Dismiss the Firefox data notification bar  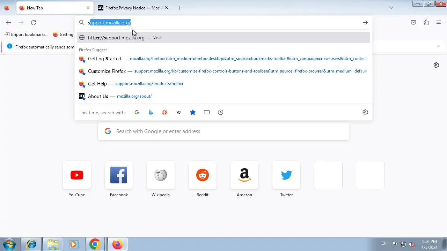(439, 46)
